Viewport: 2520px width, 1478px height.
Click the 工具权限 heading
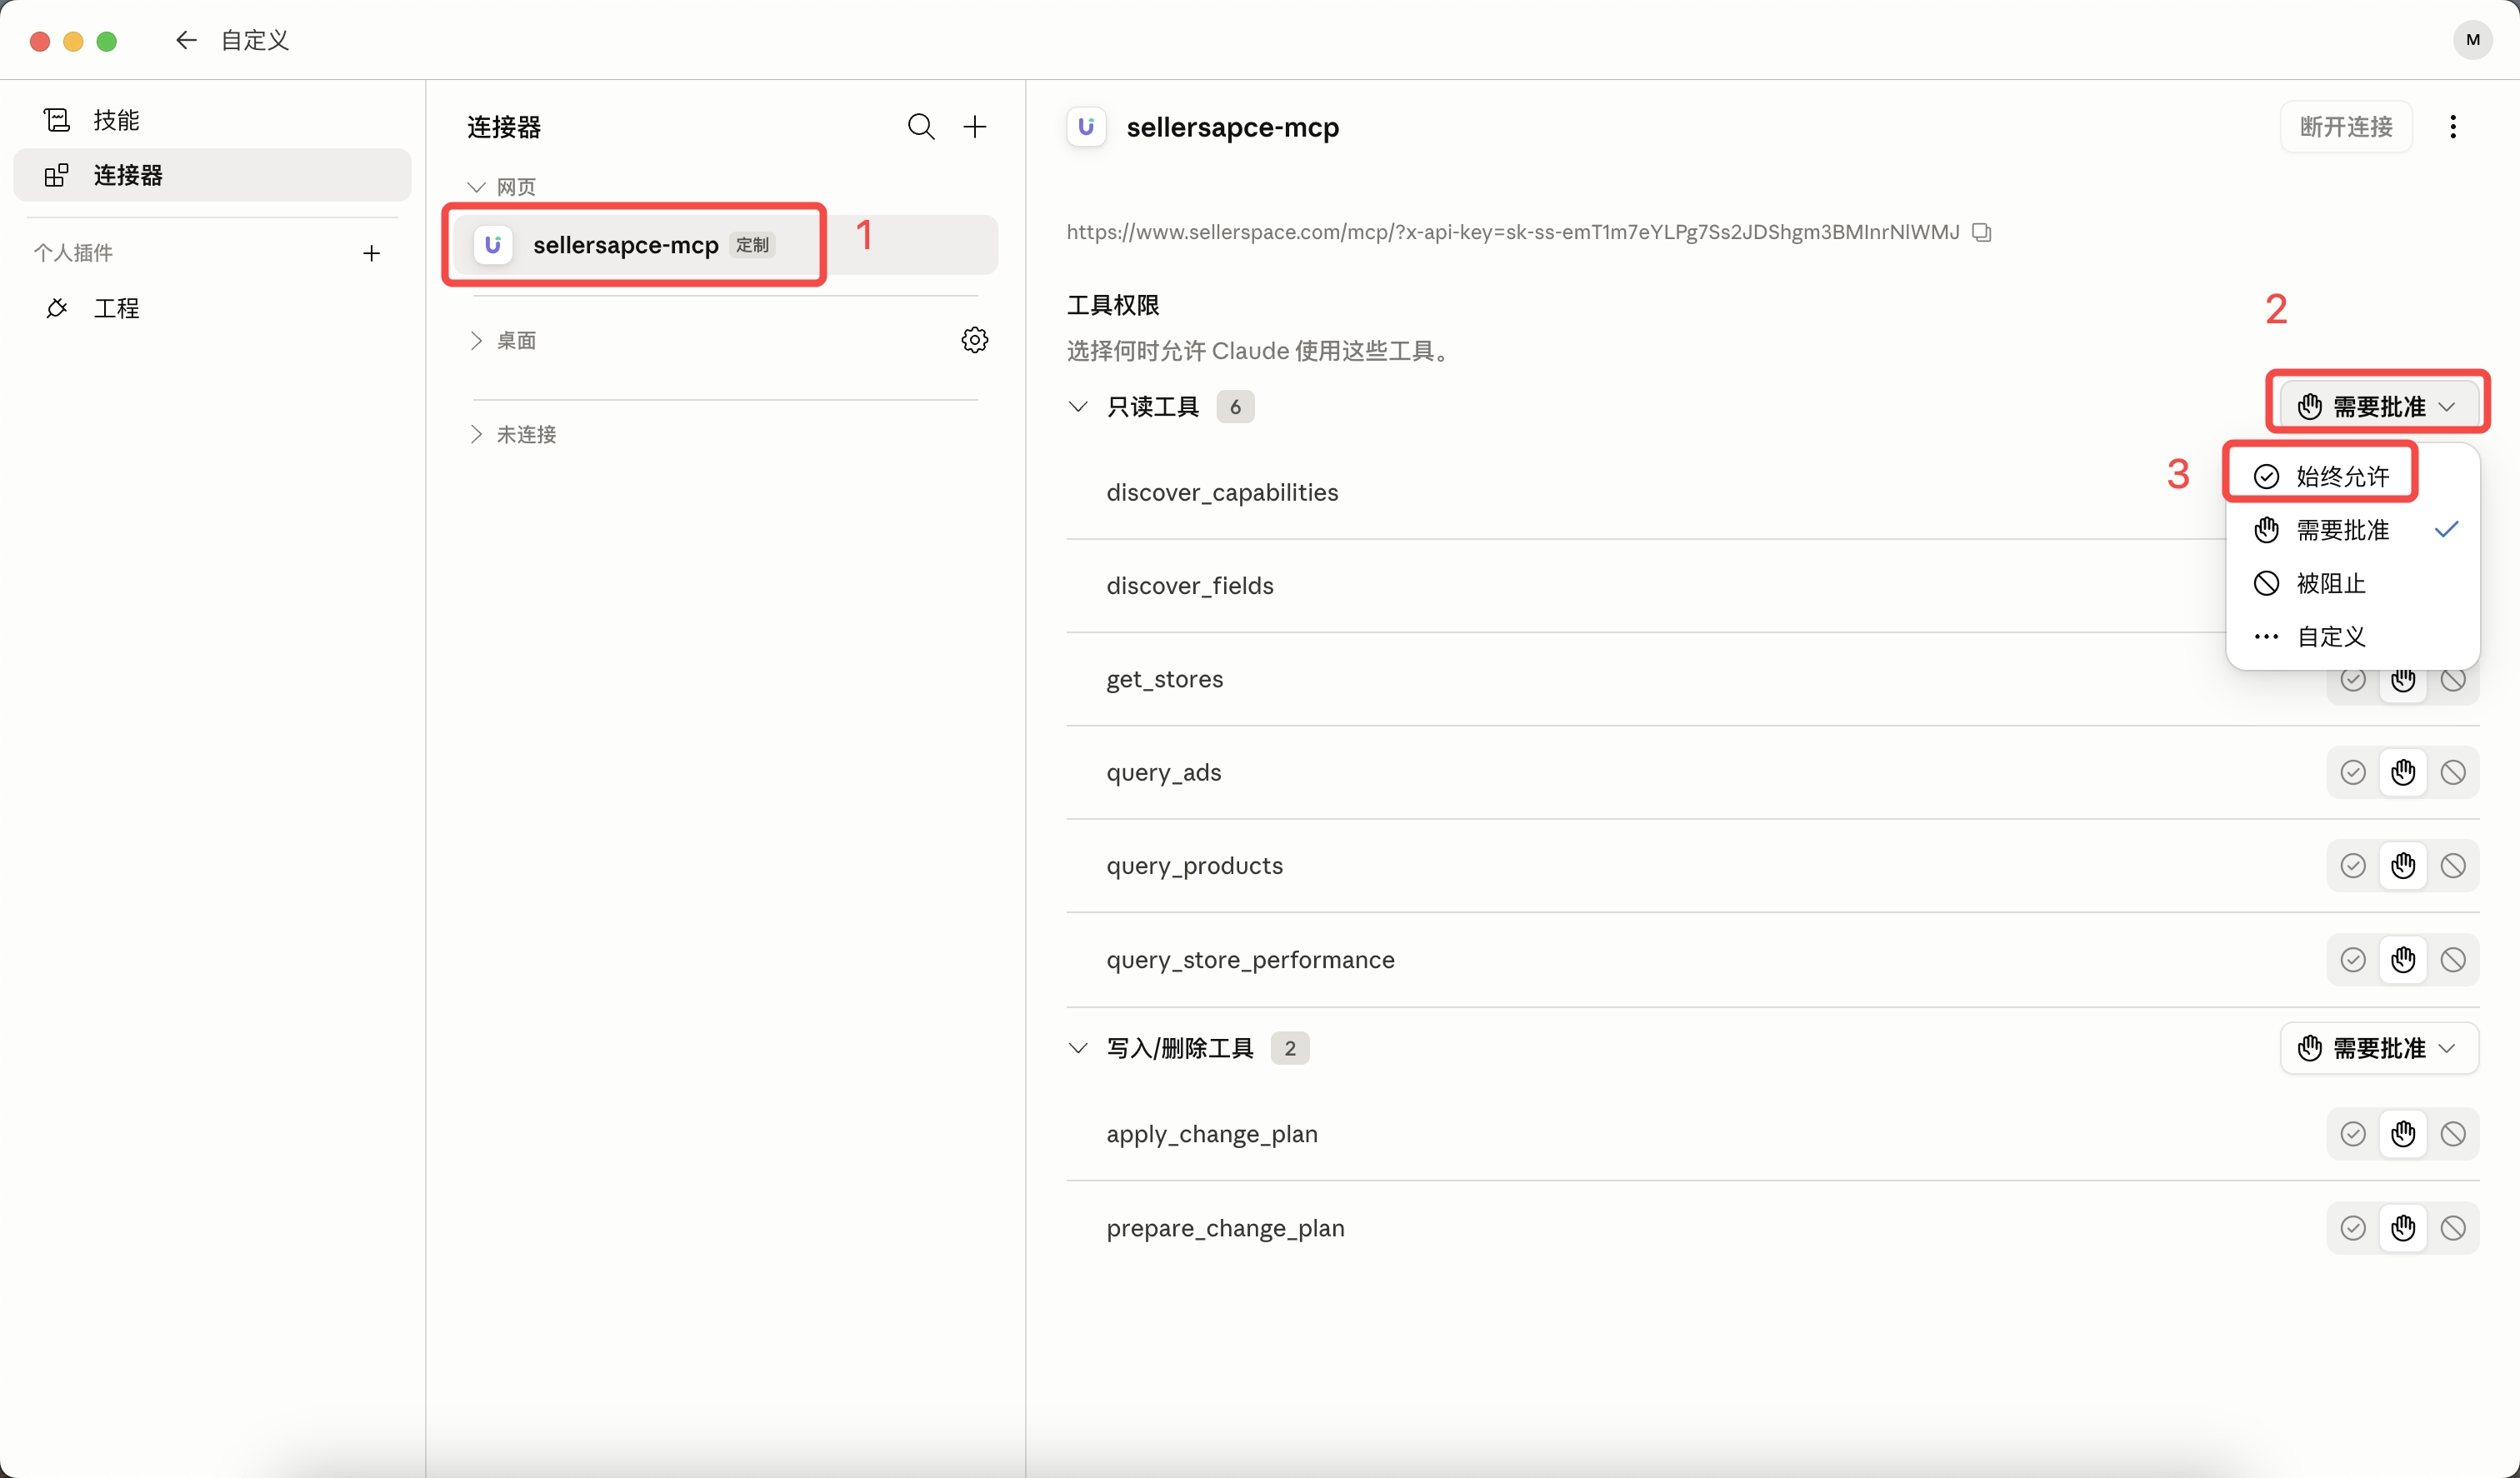click(x=1113, y=305)
